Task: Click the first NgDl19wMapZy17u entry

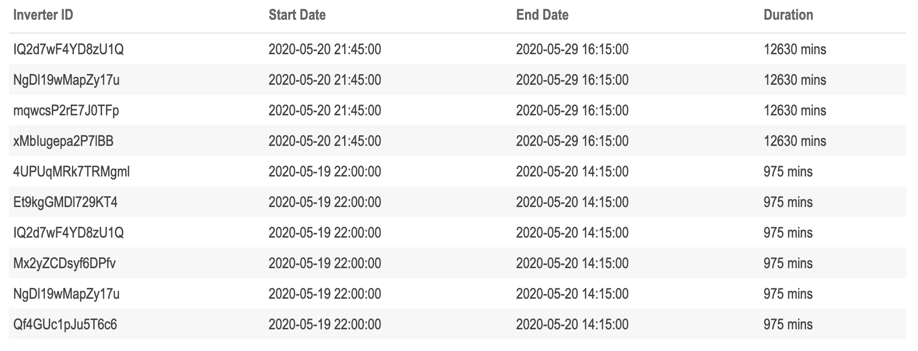Action: (x=67, y=80)
